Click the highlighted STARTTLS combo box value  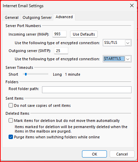click(114, 59)
